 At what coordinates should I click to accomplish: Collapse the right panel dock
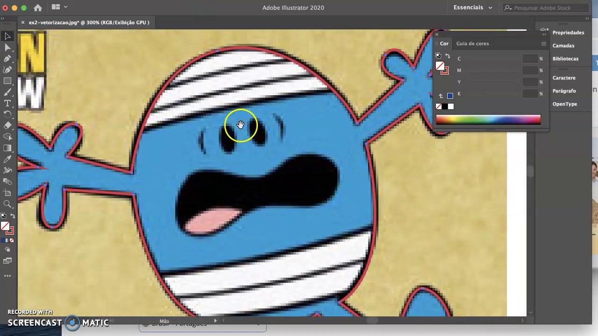click(x=587, y=19)
